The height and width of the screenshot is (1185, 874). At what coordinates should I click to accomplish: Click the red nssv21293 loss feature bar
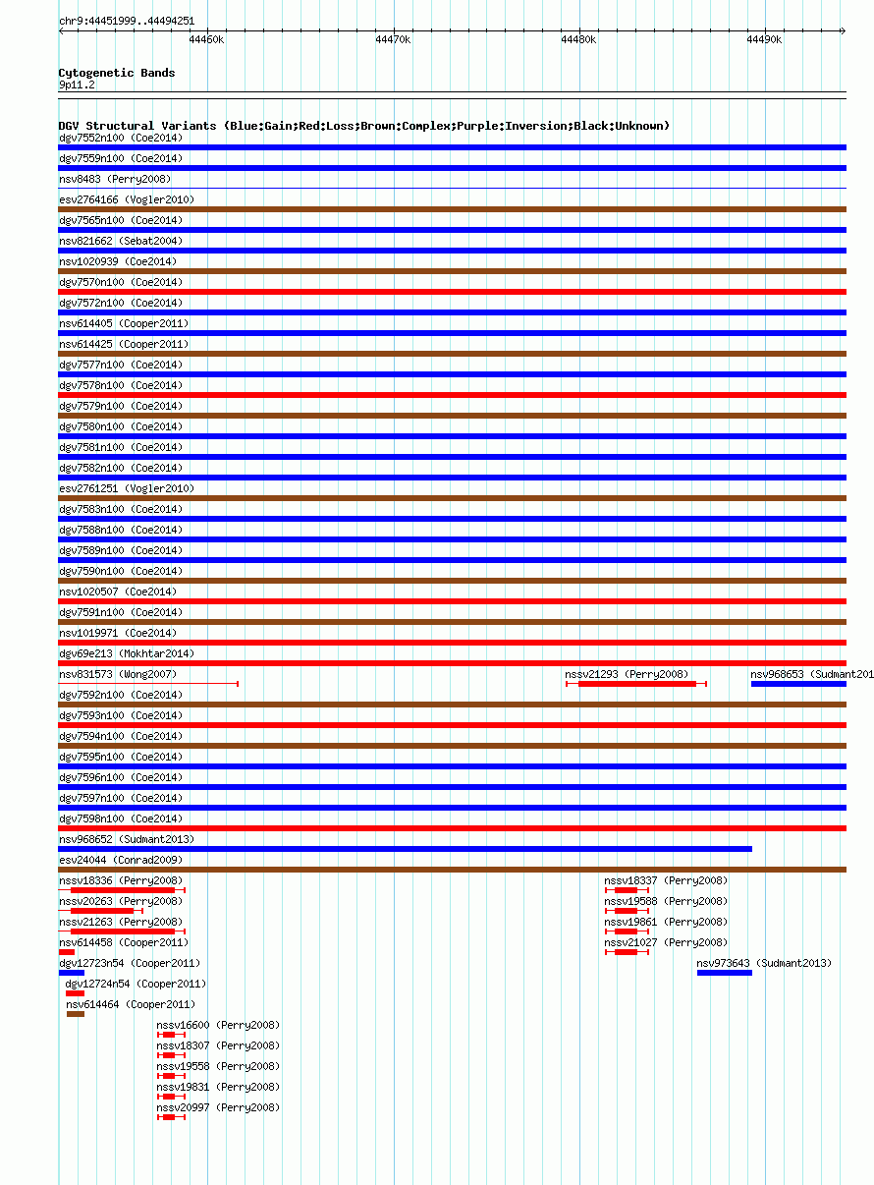tap(637, 684)
